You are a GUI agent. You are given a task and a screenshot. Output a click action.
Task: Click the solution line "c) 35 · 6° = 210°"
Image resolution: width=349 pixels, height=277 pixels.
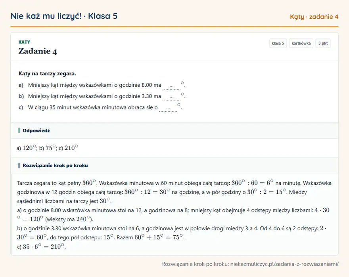click(41, 246)
